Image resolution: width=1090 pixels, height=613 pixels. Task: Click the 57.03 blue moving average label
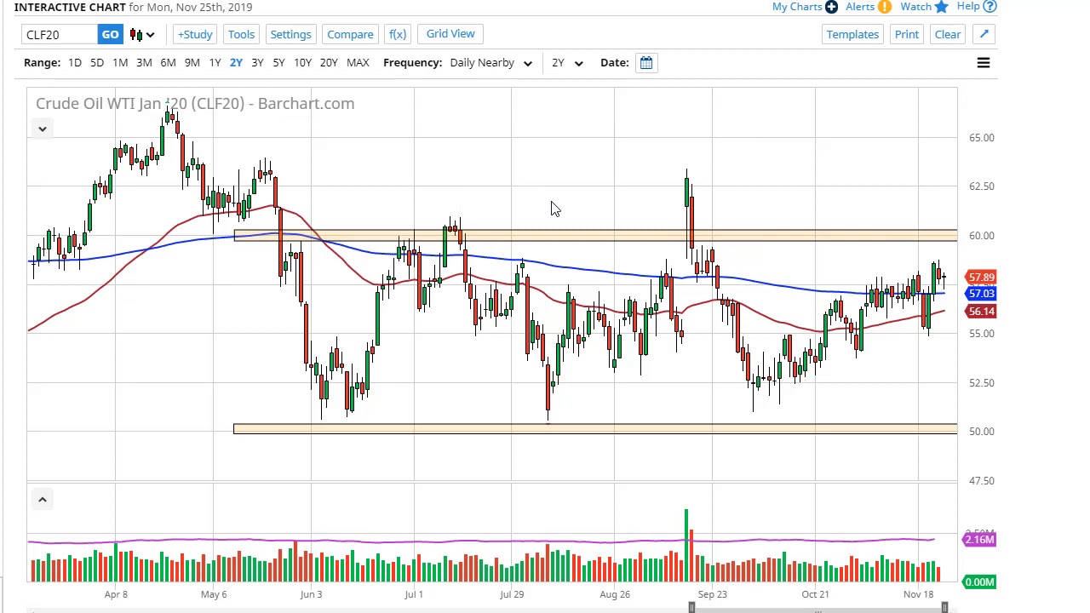pyautogui.click(x=981, y=294)
